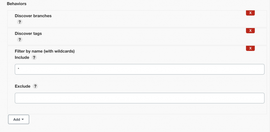Click the Include field label
This screenshot has width=270, height=132.
pyautogui.click(x=22, y=57)
